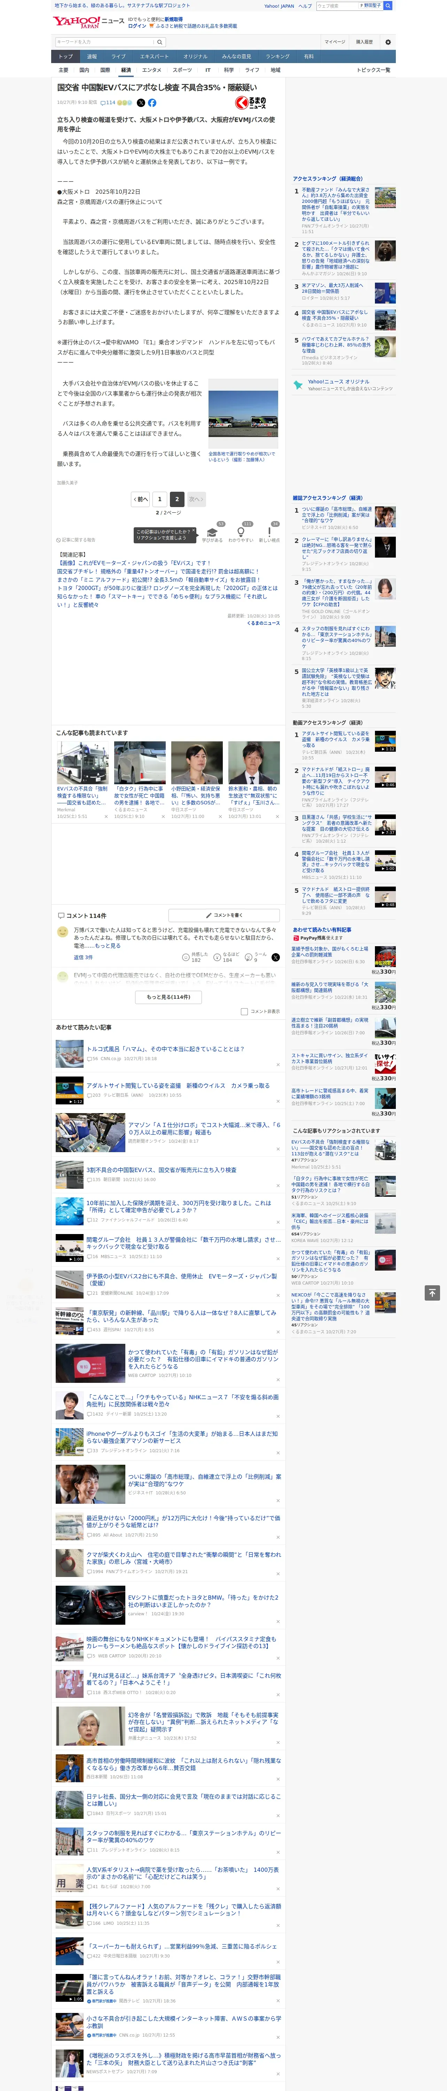Open the bus photo in the article
Viewport: 447px width, 2091px height.
(243, 414)
